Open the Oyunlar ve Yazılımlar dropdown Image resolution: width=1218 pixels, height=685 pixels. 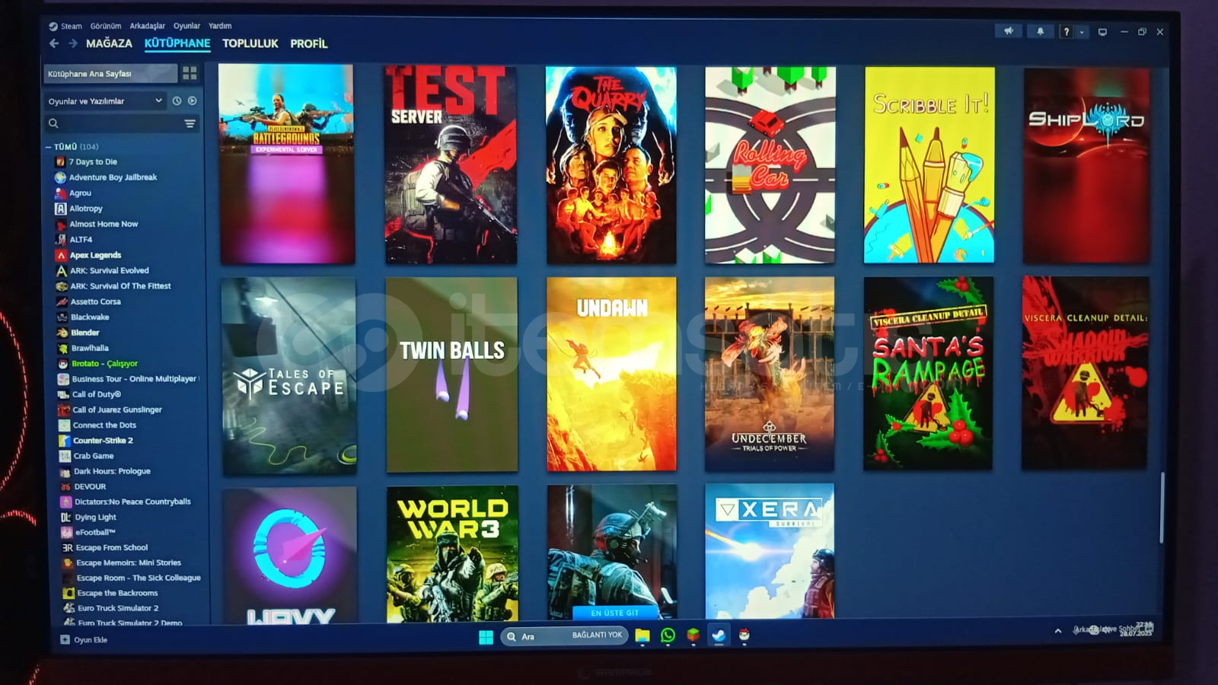[x=105, y=100]
